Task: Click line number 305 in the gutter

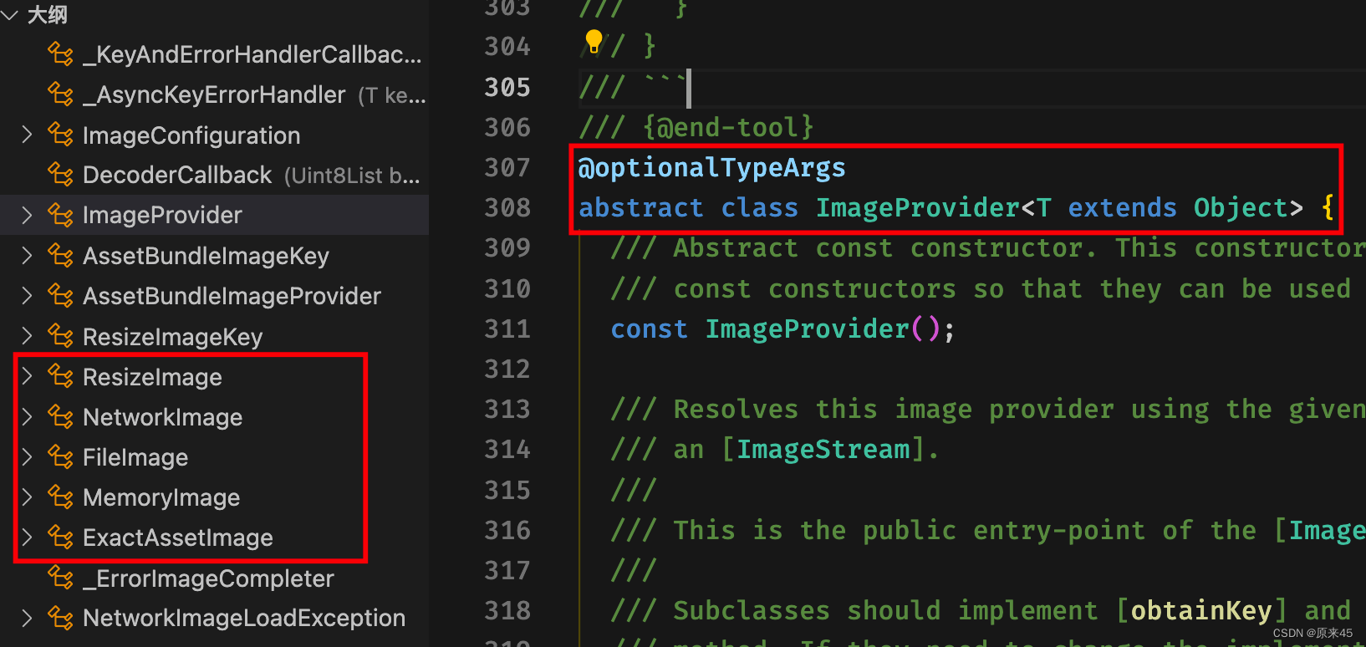Action: [507, 87]
